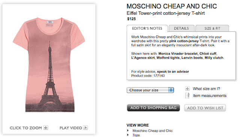Click the size dropdown stepper arrows
The width and height of the screenshot is (240, 137).
pos(171,90)
